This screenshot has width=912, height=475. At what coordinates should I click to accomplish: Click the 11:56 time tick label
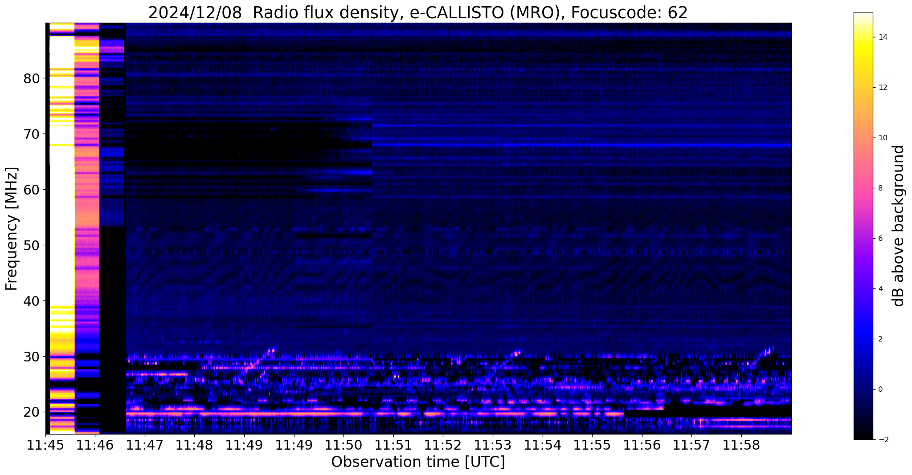tap(642, 445)
